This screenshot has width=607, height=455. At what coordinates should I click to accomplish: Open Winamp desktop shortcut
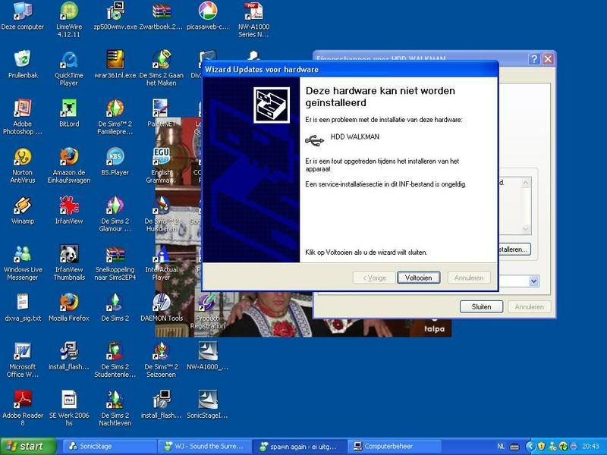tap(23, 210)
